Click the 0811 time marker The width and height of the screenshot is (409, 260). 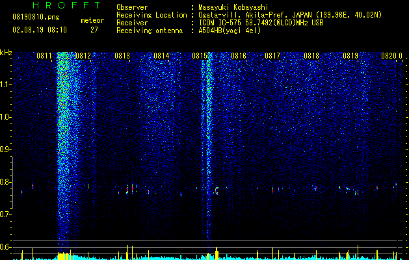(44, 55)
